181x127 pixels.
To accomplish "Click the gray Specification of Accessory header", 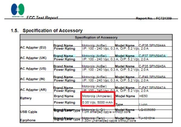I will 96,37.
